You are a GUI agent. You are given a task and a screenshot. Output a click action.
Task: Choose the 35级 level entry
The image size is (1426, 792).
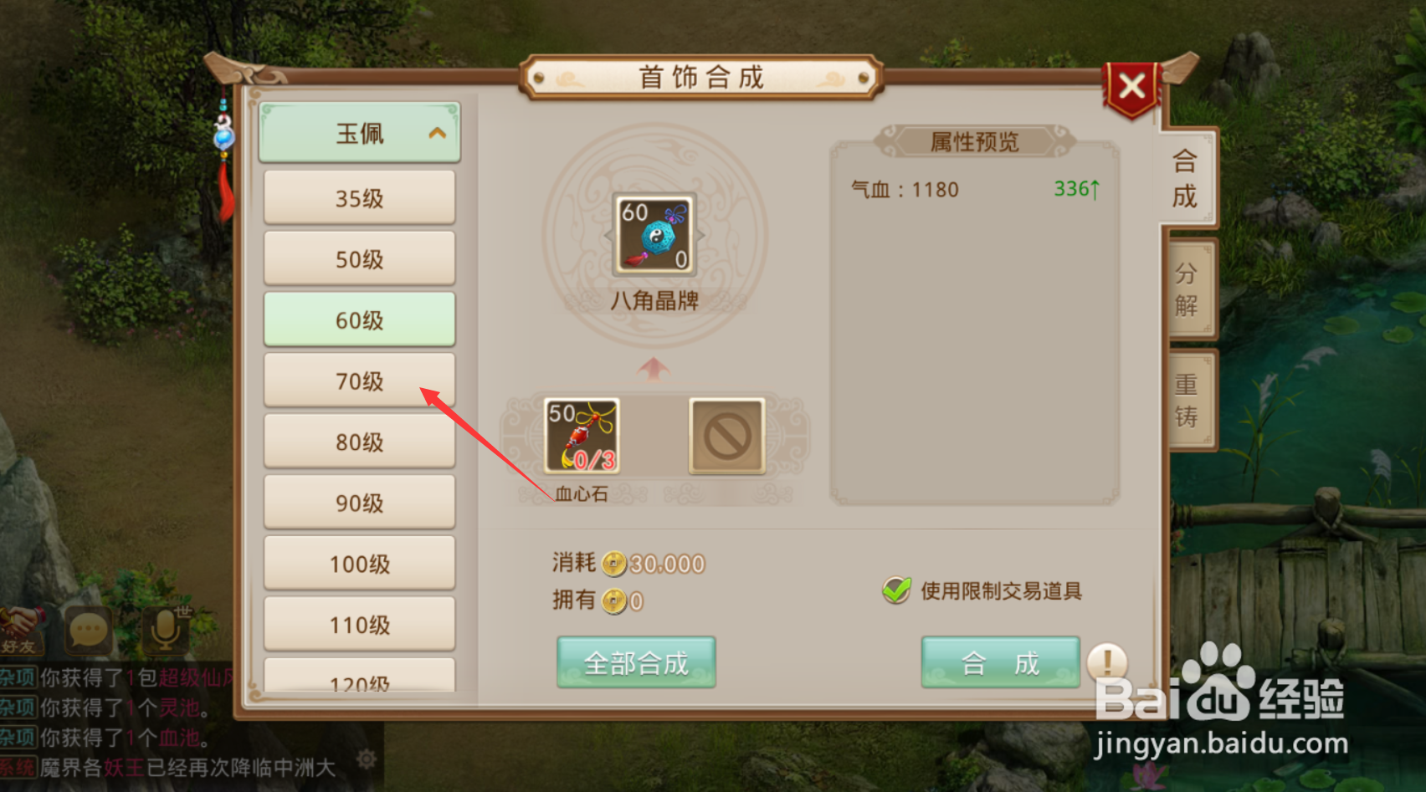coord(360,197)
